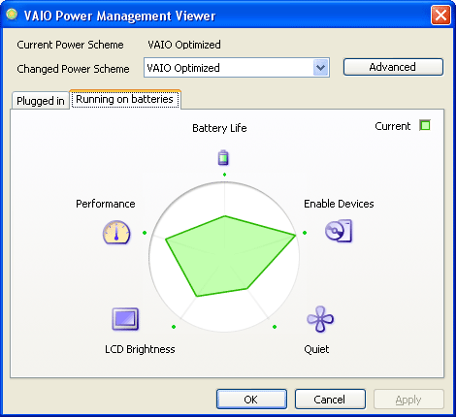
Task: Click the Current legend label
Action: tap(393, 126)
